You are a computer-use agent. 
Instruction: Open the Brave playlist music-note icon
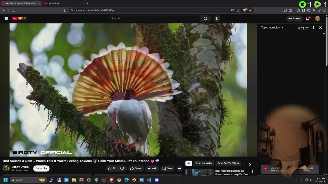tap(299, 10)
